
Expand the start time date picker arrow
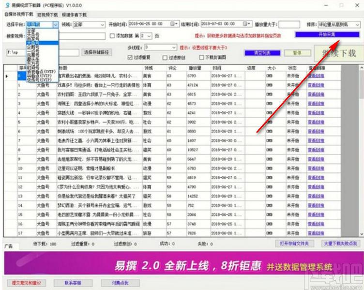pos(177,24)
